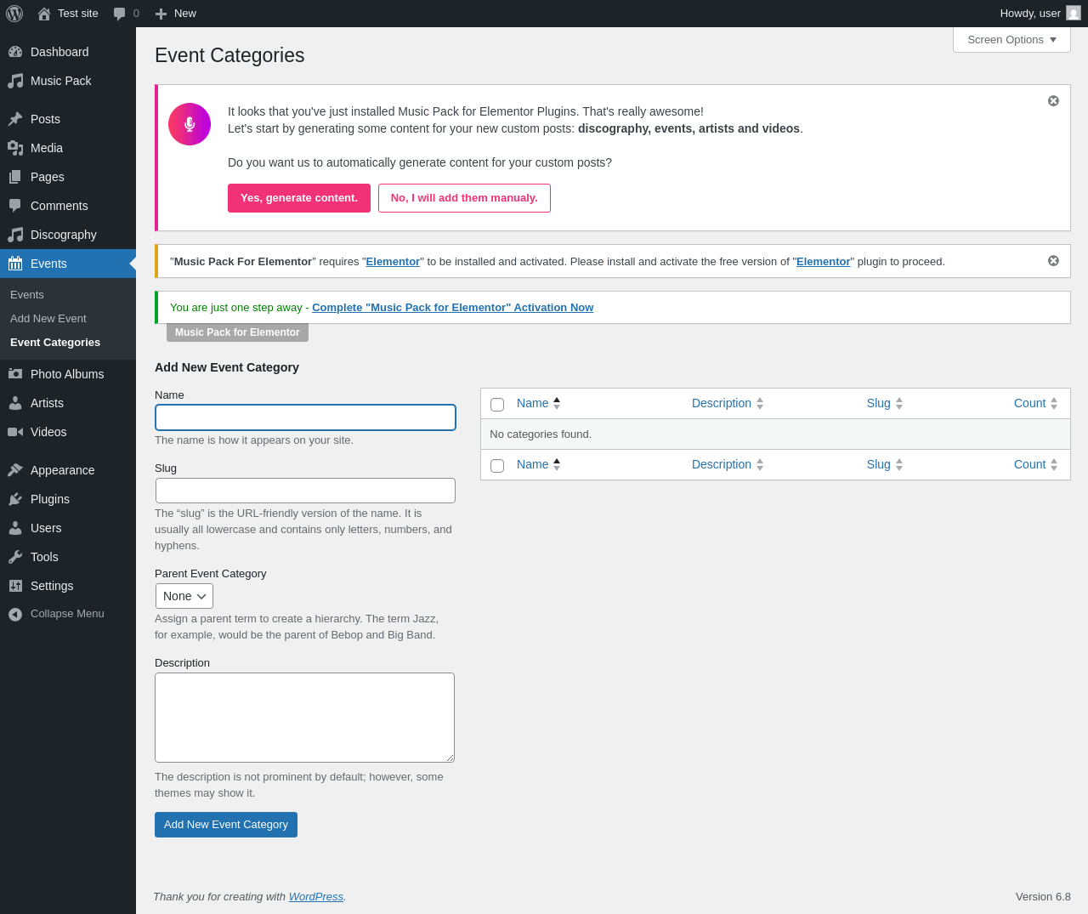Click the Discography music icon

(15, 235)
